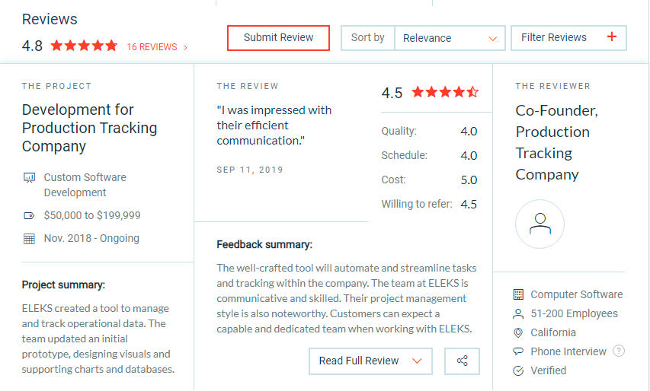Click the calendar icon beside project dates

click(x=29, y=238)
